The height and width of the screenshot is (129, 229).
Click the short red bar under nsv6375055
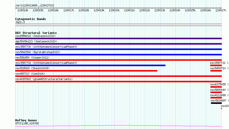coord(216,87)
